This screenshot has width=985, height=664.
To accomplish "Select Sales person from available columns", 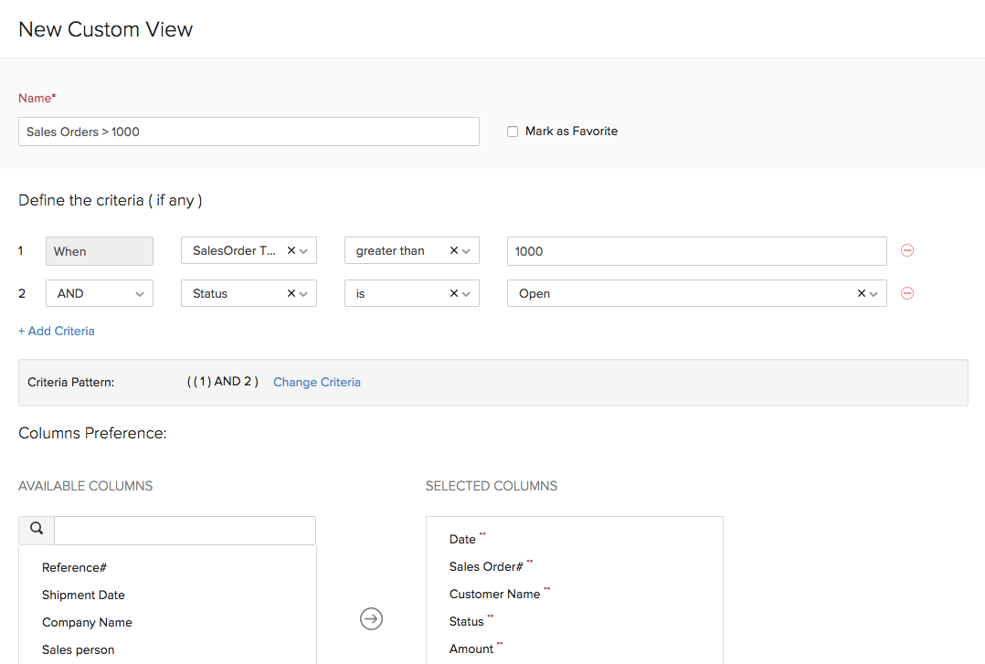I will [x=78, y=649].
